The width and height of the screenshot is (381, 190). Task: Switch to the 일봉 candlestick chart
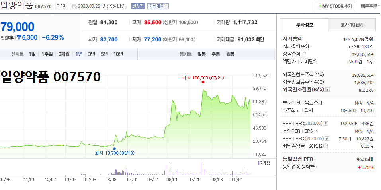click(x=202, y=54)
